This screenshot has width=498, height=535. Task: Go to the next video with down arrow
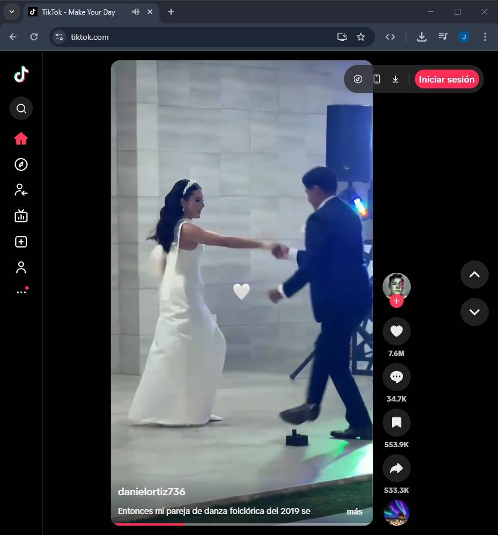point(474,312)
